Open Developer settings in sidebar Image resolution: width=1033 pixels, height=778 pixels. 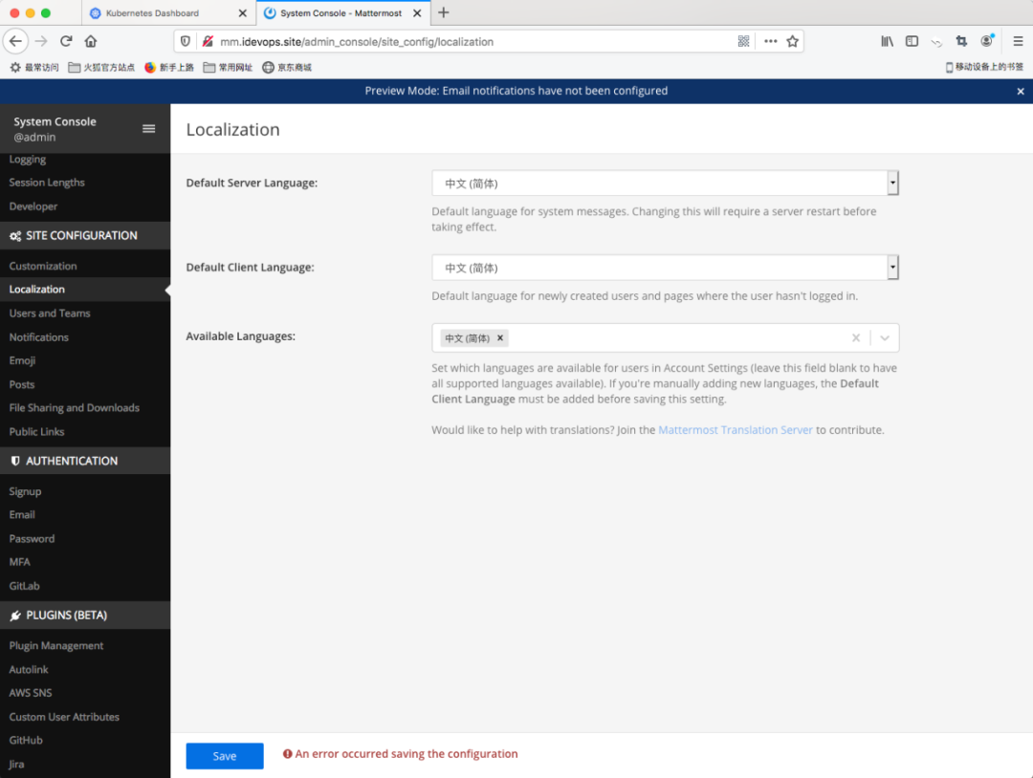tap(33, 206)
